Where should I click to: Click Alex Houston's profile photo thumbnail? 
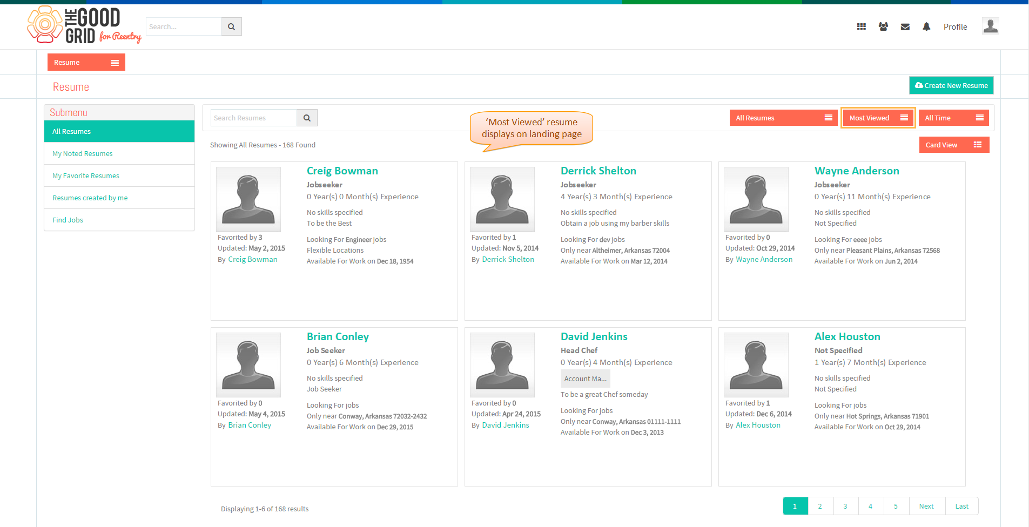(x=756, y=364)
